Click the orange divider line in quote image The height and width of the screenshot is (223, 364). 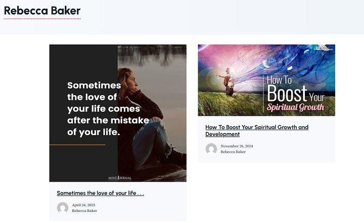[x=77, y=145]
